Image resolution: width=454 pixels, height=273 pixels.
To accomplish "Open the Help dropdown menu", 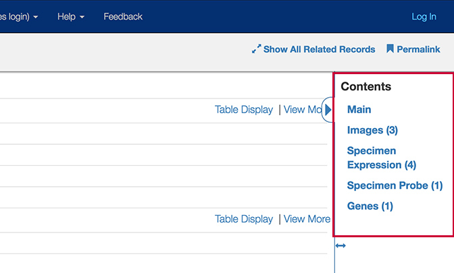I will [x=71, y=17].
